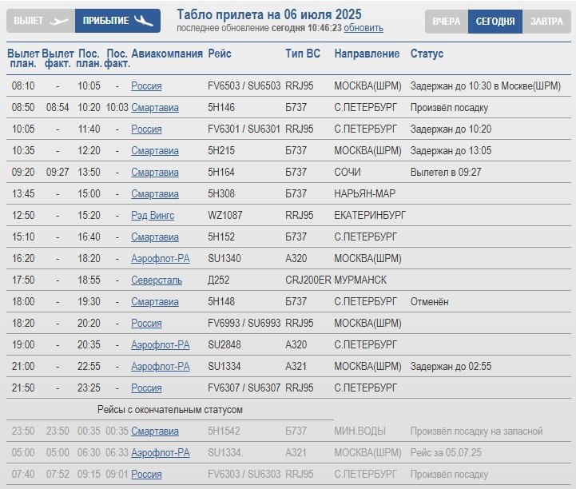Open Смартавиа link for Мин.Воды flight 5H1542
576x489 pixels.
(155, 431)
